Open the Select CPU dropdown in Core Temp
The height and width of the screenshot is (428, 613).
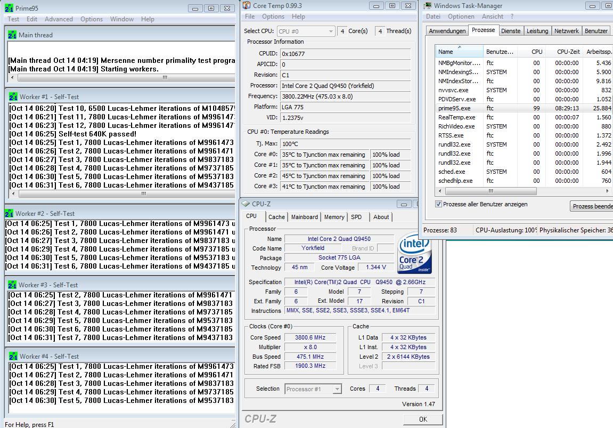pos(306,31)
